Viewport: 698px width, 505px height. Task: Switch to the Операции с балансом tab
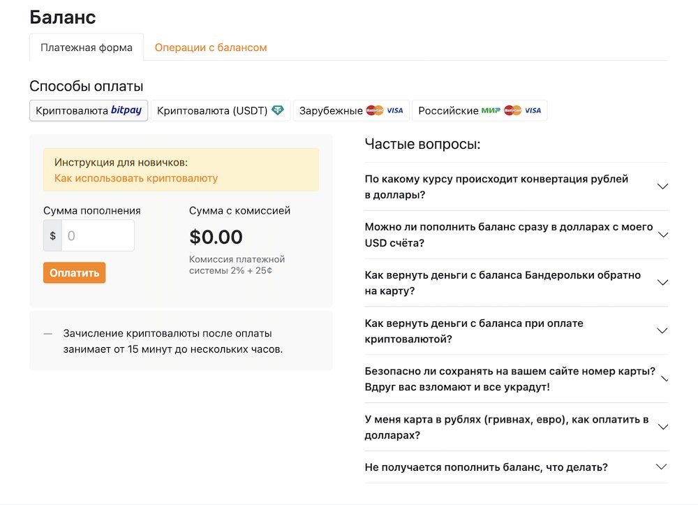[210, 47]
